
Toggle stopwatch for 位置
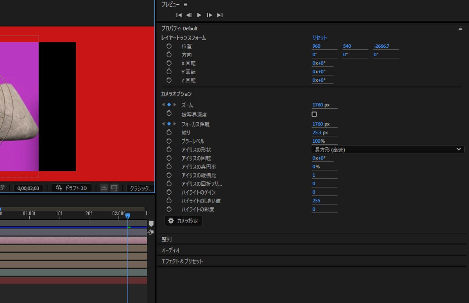click(169, 46)
